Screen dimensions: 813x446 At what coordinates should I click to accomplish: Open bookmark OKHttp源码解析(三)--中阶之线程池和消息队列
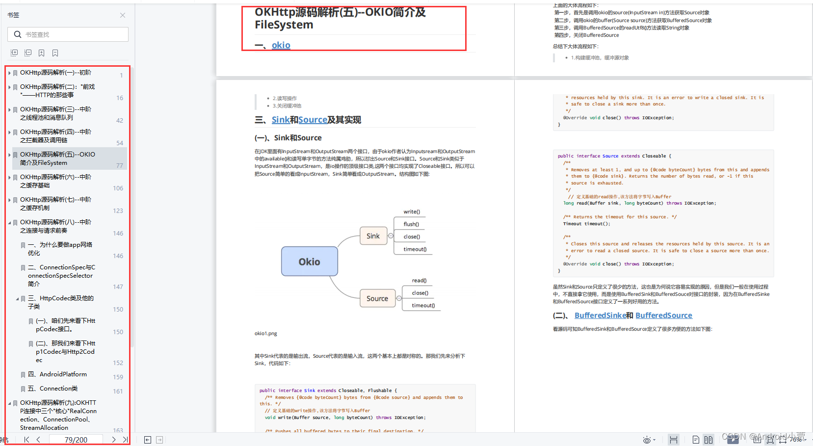click(x=55, y=113)
